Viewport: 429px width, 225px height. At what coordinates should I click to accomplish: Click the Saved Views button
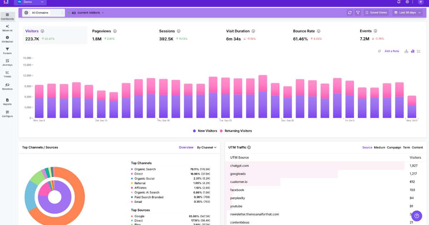point(376,12)
